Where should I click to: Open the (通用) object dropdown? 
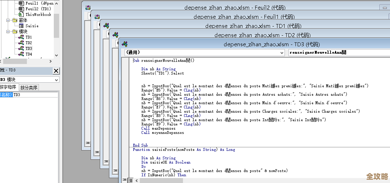tap(282, 52)
